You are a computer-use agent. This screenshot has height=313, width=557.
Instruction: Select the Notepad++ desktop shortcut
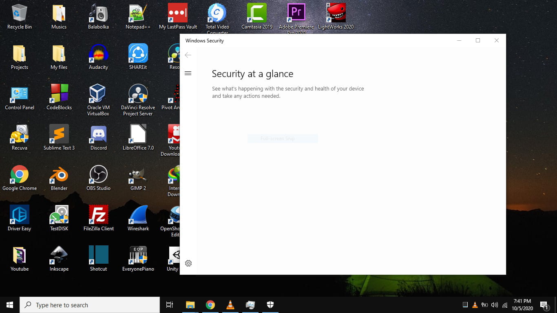[x=138, y=17]
